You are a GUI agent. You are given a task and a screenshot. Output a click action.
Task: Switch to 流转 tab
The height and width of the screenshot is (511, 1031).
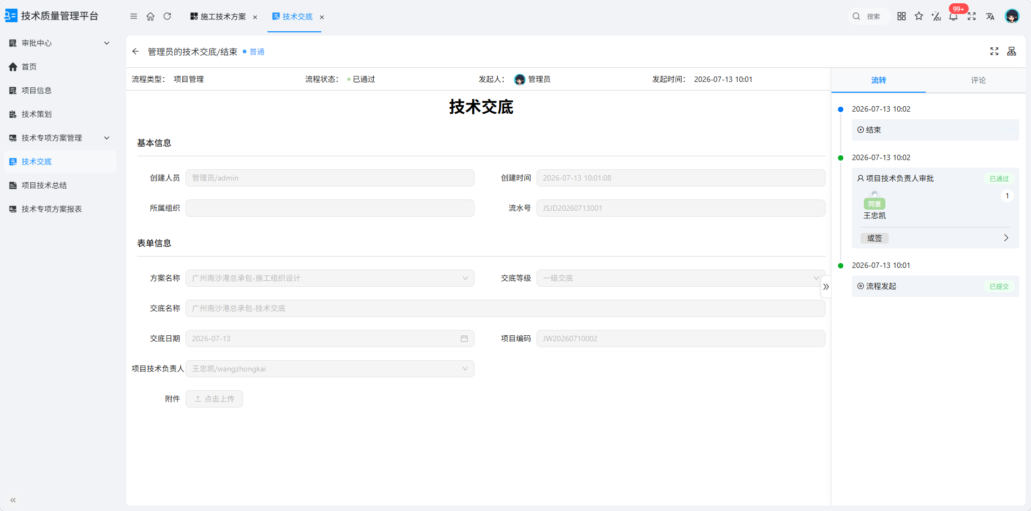(x=878, y=80)
